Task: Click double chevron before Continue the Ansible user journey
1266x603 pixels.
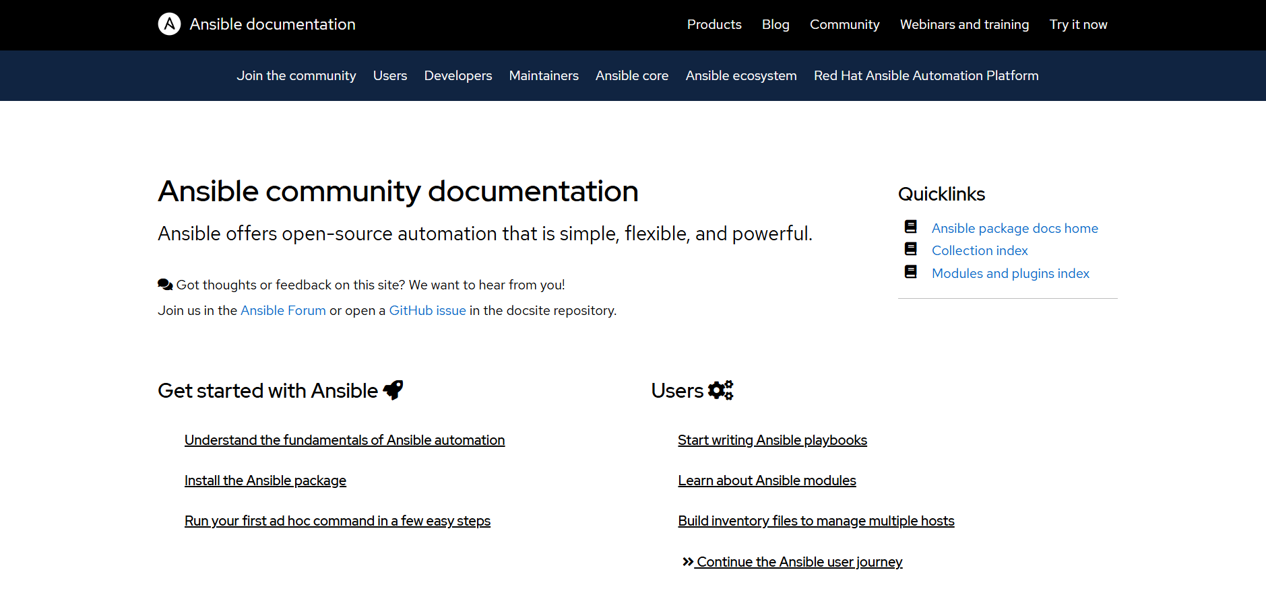Action: pos(687,562)
